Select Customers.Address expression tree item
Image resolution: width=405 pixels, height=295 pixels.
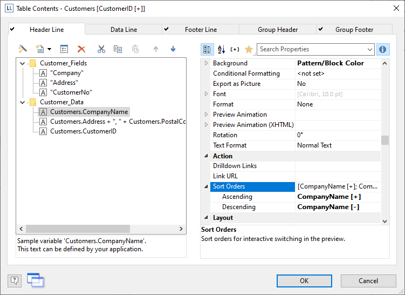click(118, 122)
